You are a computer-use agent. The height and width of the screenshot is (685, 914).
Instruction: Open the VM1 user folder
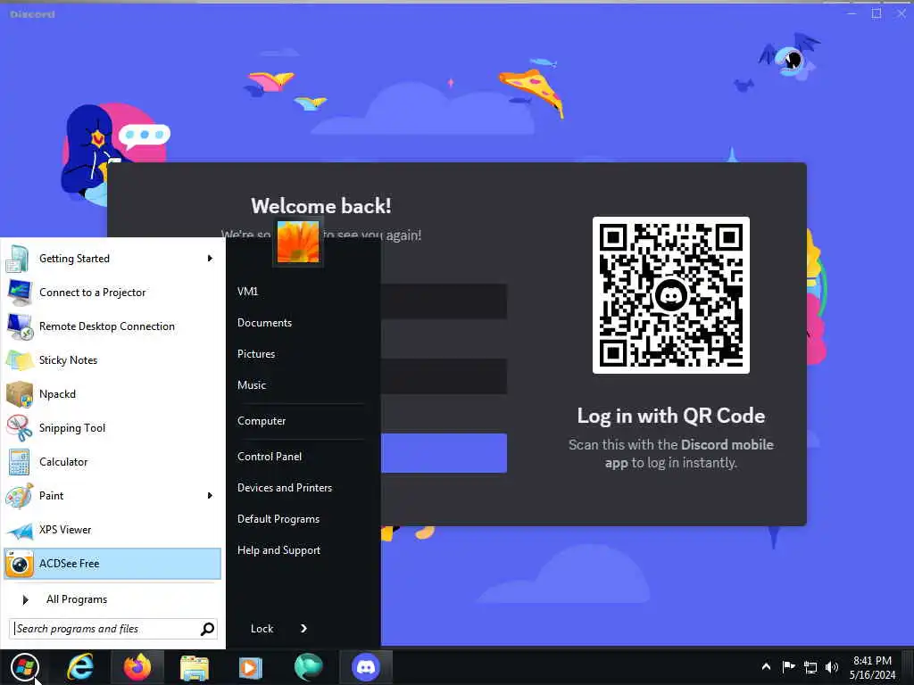[x=248, y=292]
